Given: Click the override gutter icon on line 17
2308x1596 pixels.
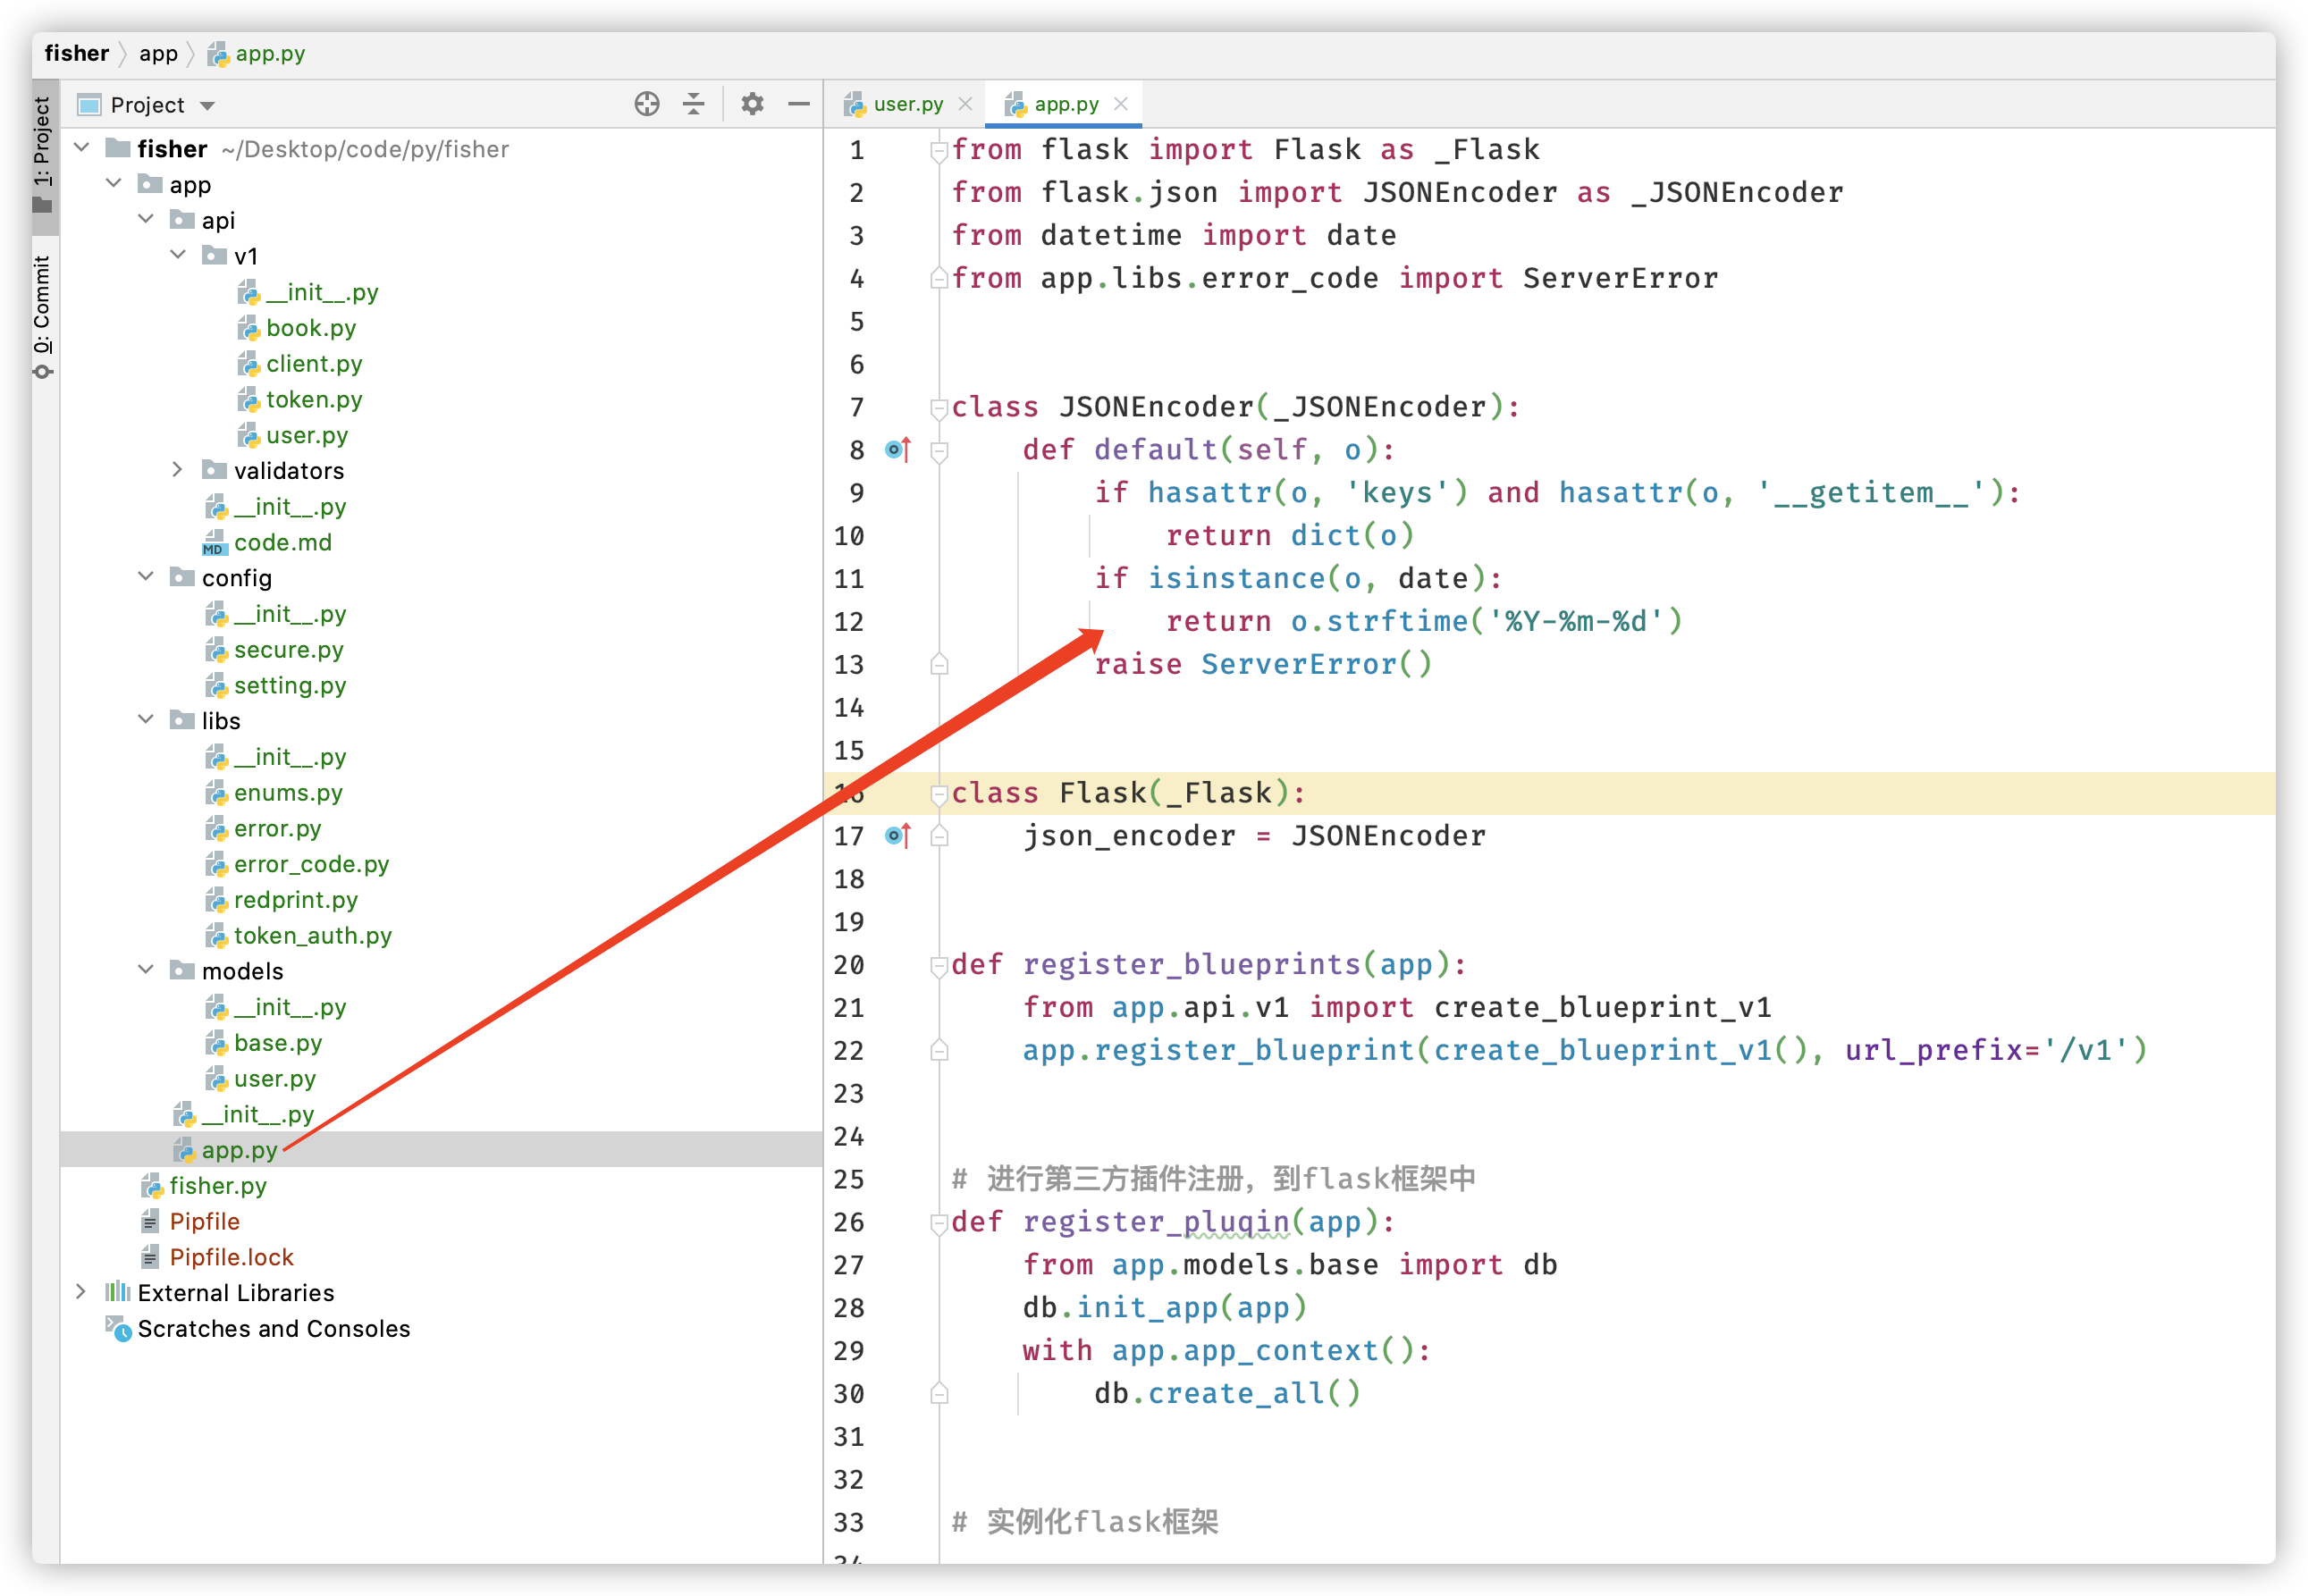Looking at the screenshot, I should [x=898, y=835].
